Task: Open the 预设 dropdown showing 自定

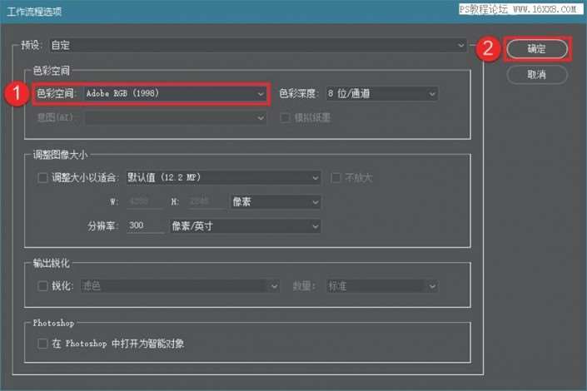Action: pyautogui.click(x=257, y=45)
